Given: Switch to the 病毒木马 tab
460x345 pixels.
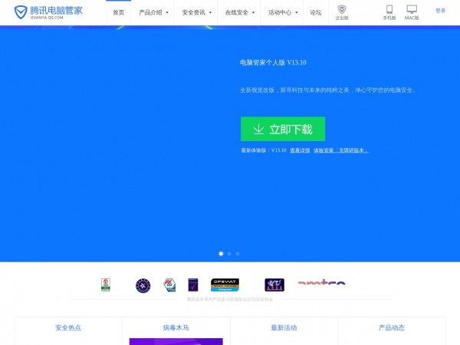Looking at the screenshot, I should click(x=176, y=327).
